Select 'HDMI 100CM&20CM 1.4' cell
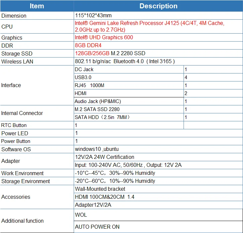The width and height of the screenshot is (243, 233). pos(158,197)
